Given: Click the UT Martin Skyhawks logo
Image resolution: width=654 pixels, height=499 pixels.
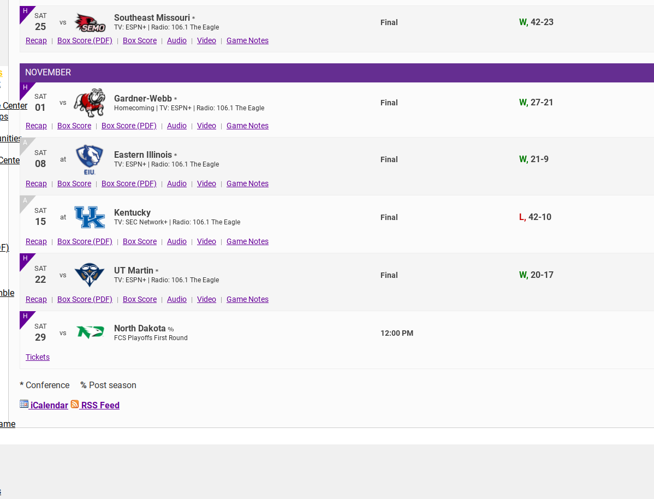Looking at the screenshot, I should [x=90, y=275].
